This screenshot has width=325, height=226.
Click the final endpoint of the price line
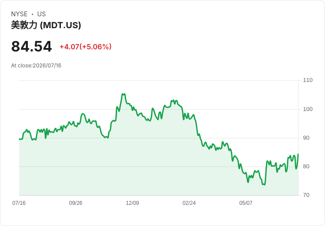click(298, 154)
